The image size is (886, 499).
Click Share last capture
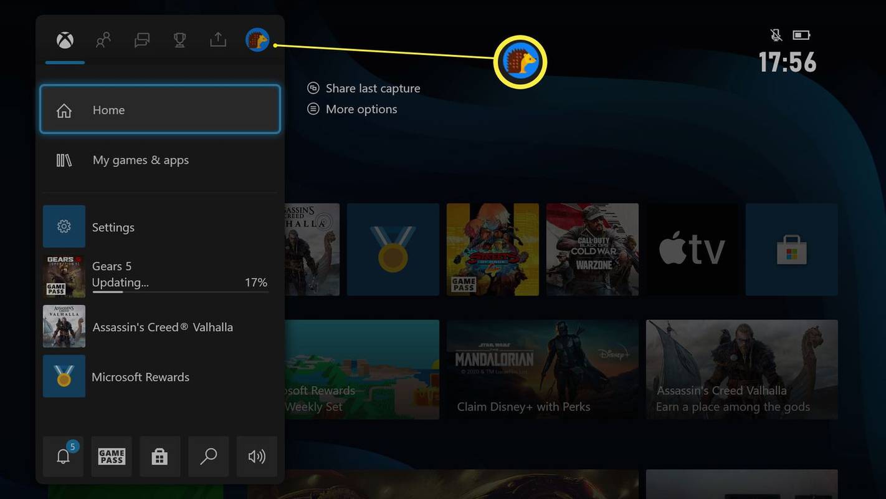[373, 89]
